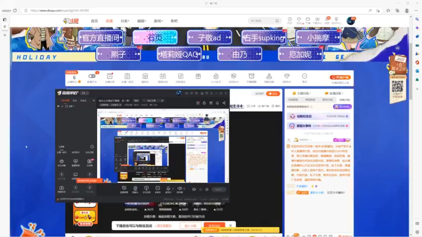
Task: Open orientation dropdown pill beside streaming app logo
Action: click(x=84, y=93)
